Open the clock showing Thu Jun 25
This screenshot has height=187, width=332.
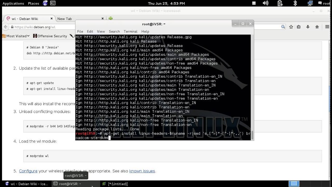[x=166, y=3]
